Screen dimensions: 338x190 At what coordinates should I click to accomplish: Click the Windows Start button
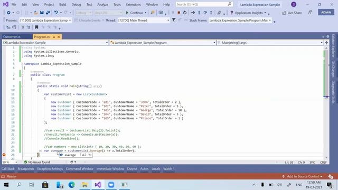pyautogui.click(x=6, y=185)
